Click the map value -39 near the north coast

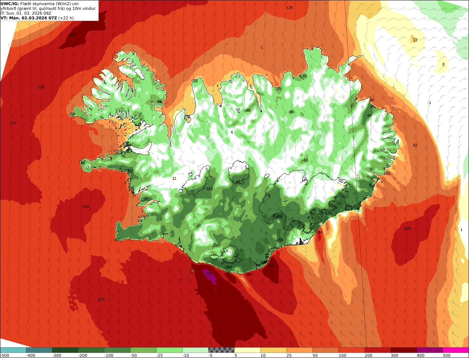(278, 89)
